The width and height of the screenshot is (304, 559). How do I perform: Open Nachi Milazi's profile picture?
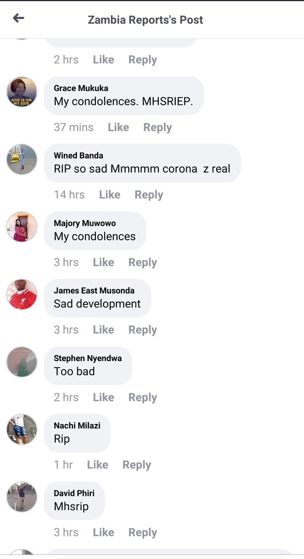22,429
